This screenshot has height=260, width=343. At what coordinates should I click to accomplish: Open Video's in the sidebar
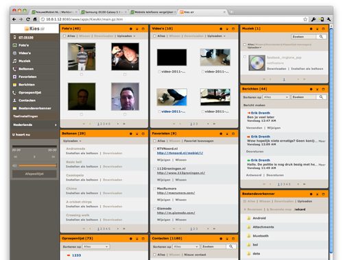25,53
